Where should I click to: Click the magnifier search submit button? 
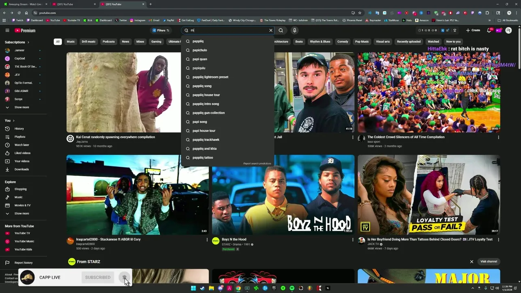pos(281,31)
